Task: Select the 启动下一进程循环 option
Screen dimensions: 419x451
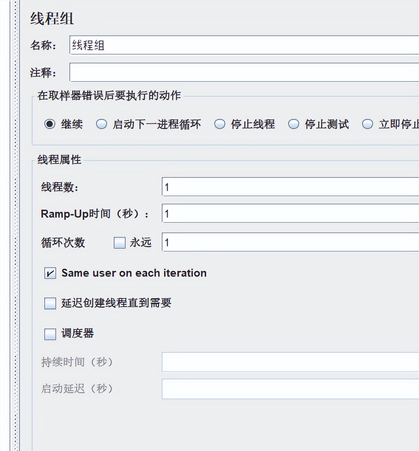Action: [x=101, y=124]
